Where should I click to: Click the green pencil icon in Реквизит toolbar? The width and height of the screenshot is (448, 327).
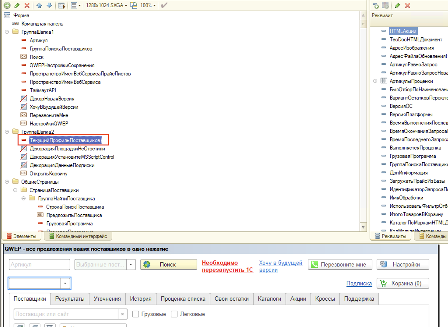(x=397, y=6)
